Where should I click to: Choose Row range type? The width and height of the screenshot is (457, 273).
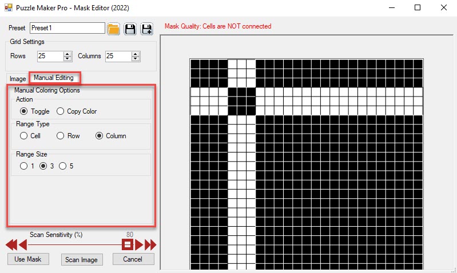coord(60,135)
